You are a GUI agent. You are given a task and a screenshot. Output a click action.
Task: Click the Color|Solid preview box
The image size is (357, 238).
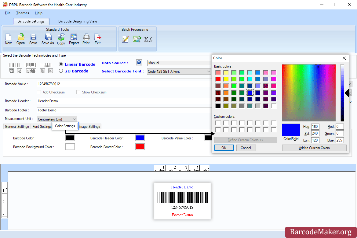[x=291, y=130]
